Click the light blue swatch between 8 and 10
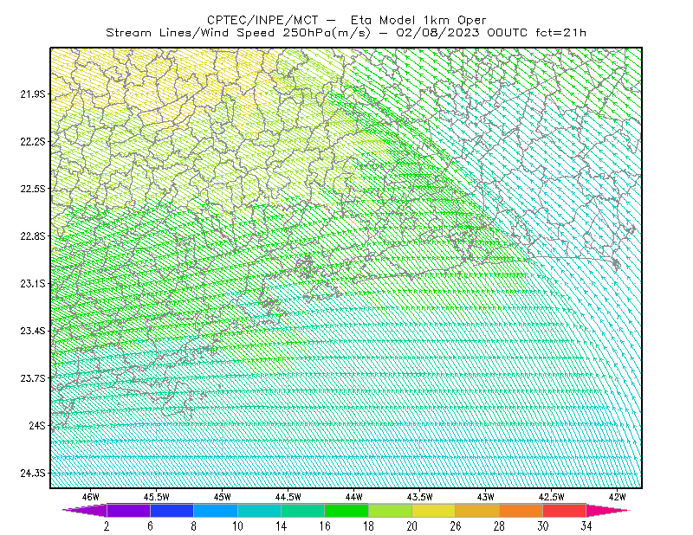Screen dimensions: 693x535 [x=216, y=510]
